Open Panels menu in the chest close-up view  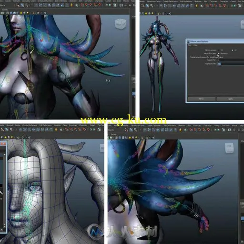tap(5, 10)
